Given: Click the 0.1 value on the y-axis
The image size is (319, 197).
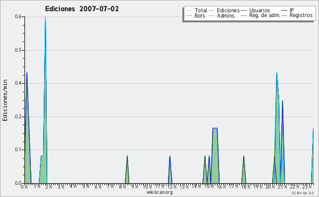Looking at the screenshot, I should click(18, 150).
